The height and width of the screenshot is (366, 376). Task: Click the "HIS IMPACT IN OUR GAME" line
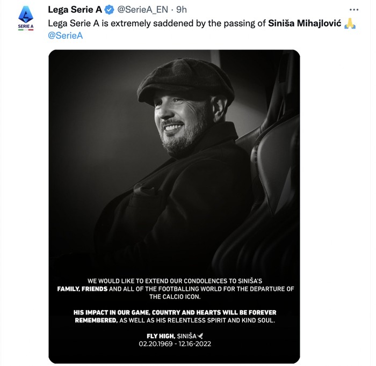point(175,312)
